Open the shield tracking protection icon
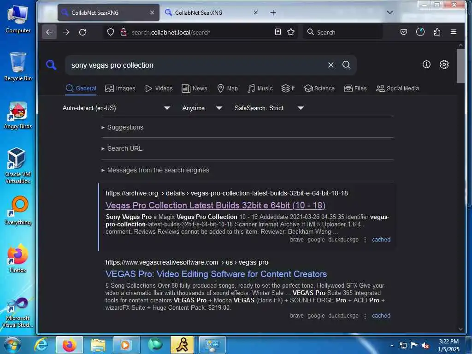 point(111,32)
